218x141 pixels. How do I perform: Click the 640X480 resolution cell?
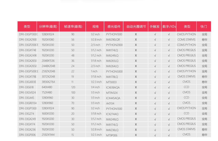click(x=47, y=87)
